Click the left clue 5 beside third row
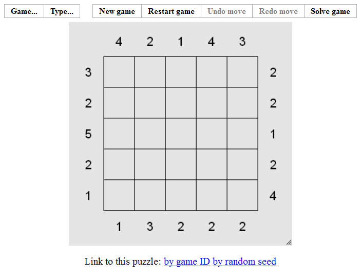The image size is (361, 278). pyautogui.click(x=88, y=134)
